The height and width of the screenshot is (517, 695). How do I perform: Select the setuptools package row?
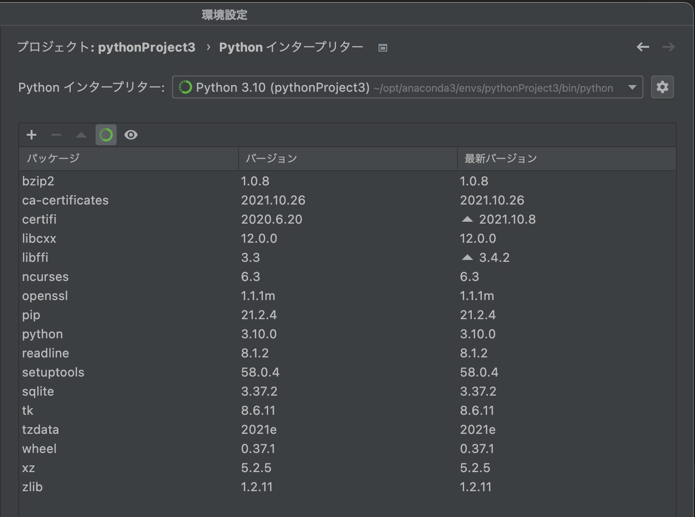53,372
